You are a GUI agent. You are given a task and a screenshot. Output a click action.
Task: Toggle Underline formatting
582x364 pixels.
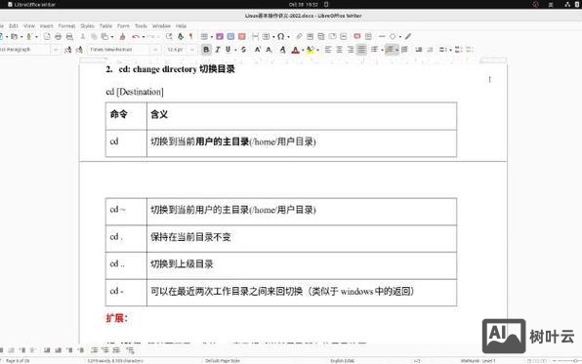click(x=228, y=50)
